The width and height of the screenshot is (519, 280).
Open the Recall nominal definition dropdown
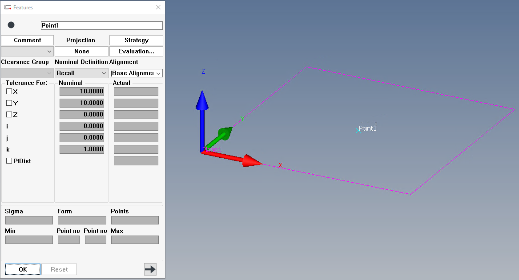click(81, 73)
